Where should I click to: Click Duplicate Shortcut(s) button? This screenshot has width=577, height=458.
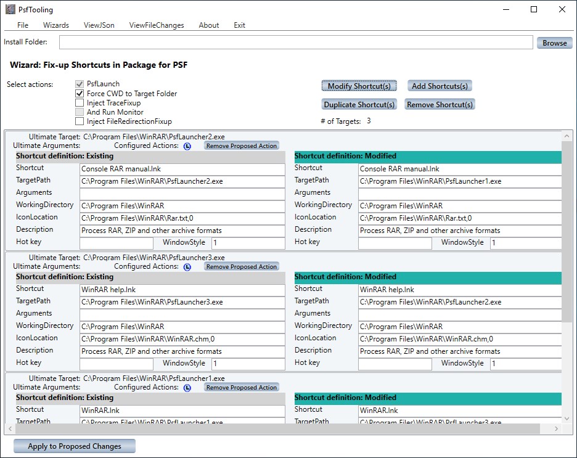(359, 104)
